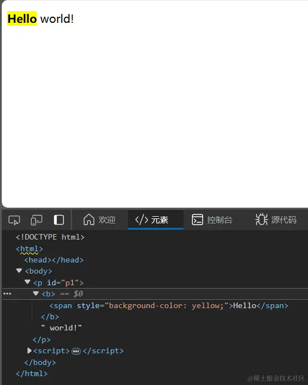Image resolution: width=308 pixels, height=385 pixels.
Task: Select the opening html tag line
Action: (x=30, y=249)
